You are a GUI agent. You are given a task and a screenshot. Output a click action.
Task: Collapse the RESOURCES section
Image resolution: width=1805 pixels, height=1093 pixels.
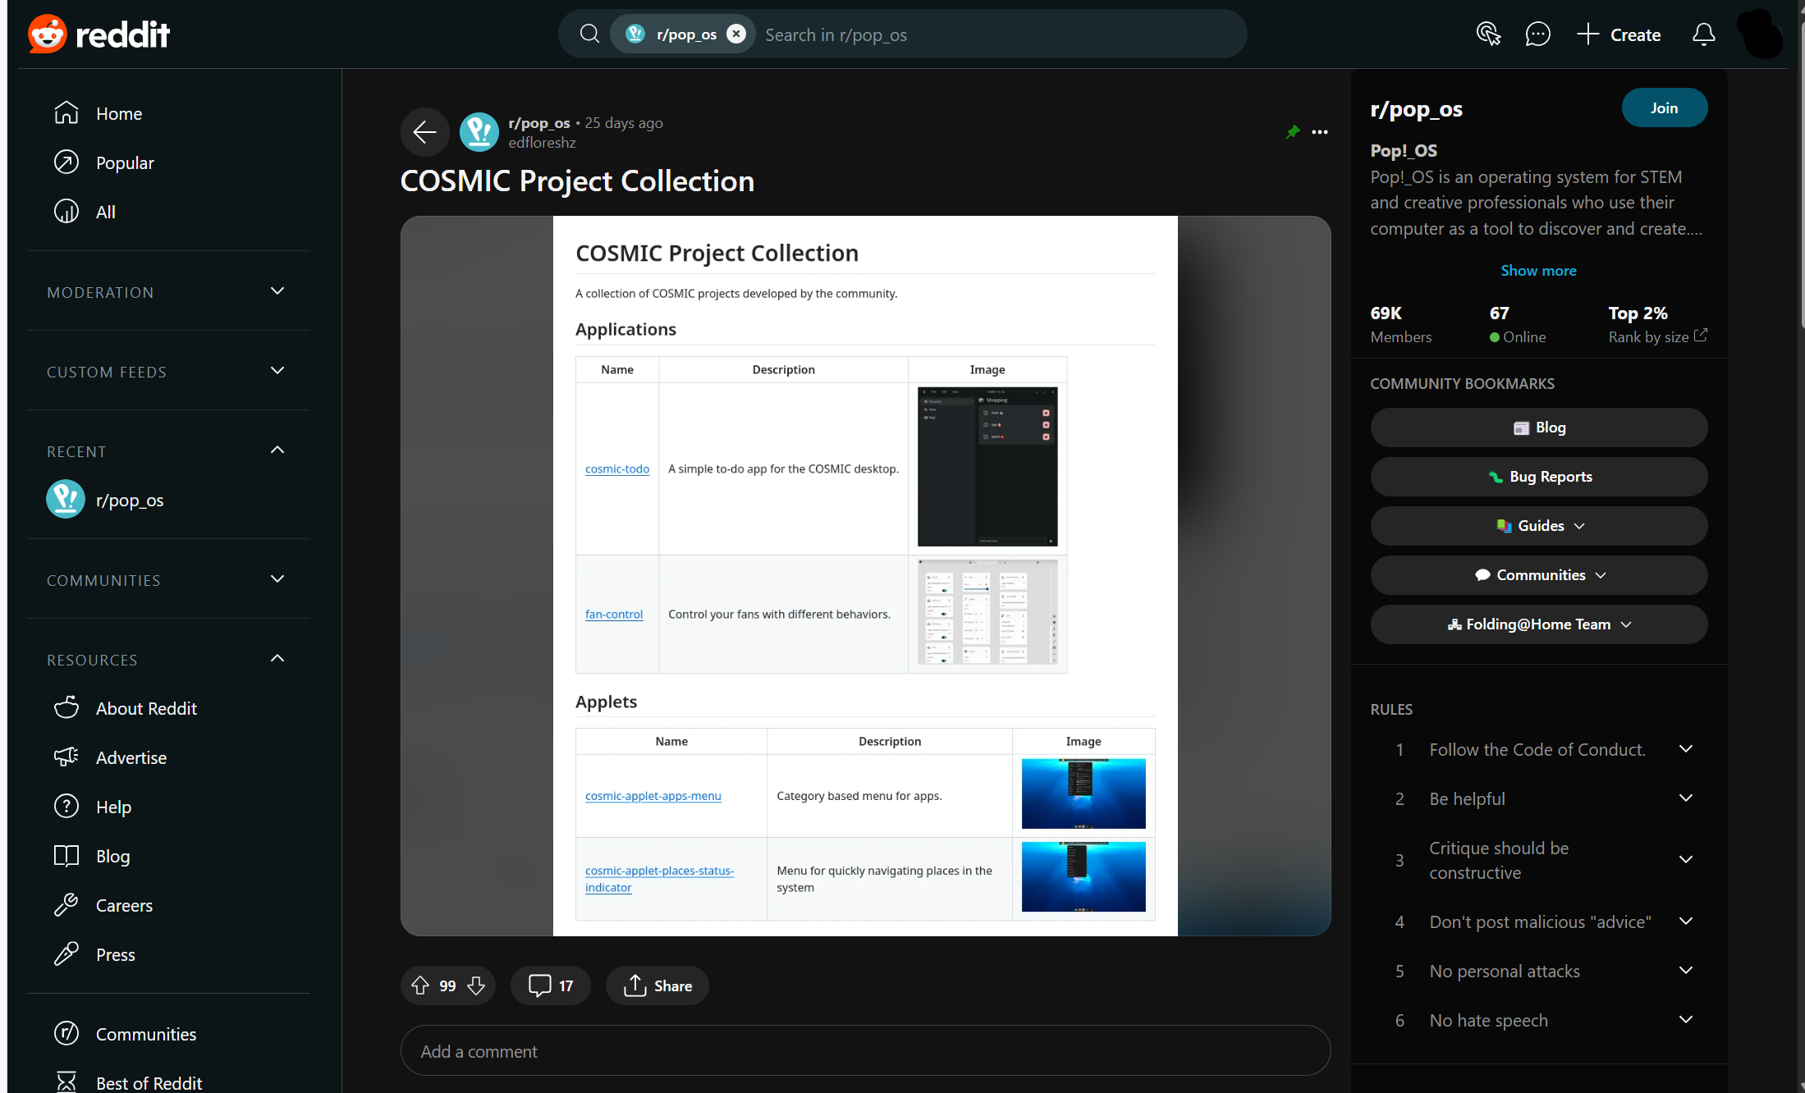click(277, 659)
